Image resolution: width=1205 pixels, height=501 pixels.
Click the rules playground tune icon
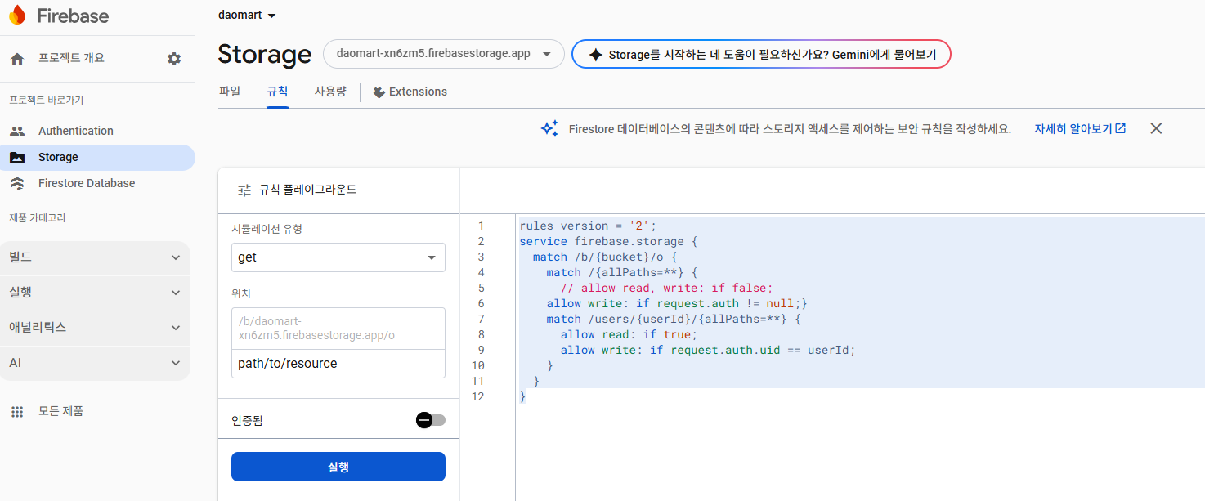tap(244, 190)
